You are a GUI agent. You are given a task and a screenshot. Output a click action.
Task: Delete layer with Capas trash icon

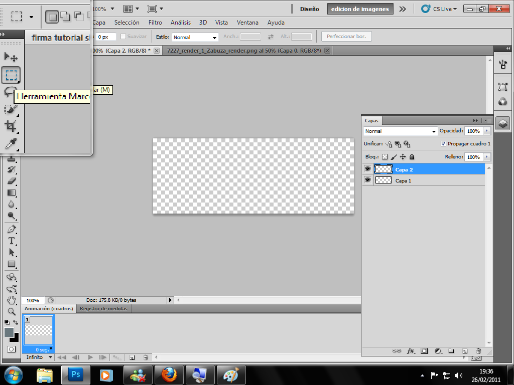click(478, 351)
